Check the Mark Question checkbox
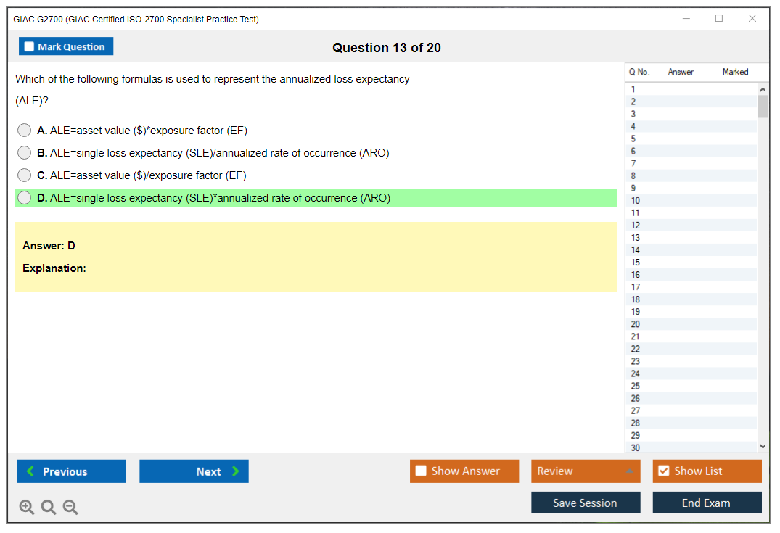780x533 pixels. (28, 46)
